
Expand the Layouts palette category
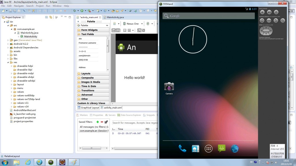click(x=86, y=73)
